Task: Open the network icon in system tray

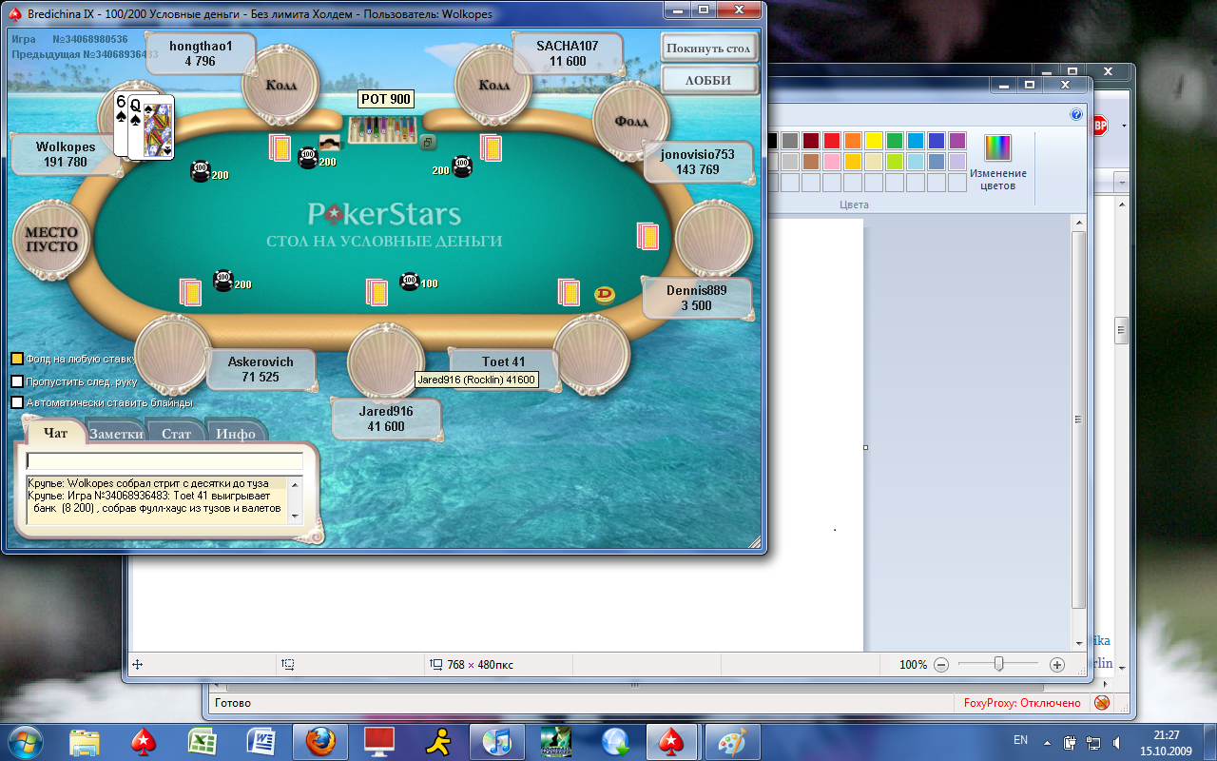Action: 1094,741
